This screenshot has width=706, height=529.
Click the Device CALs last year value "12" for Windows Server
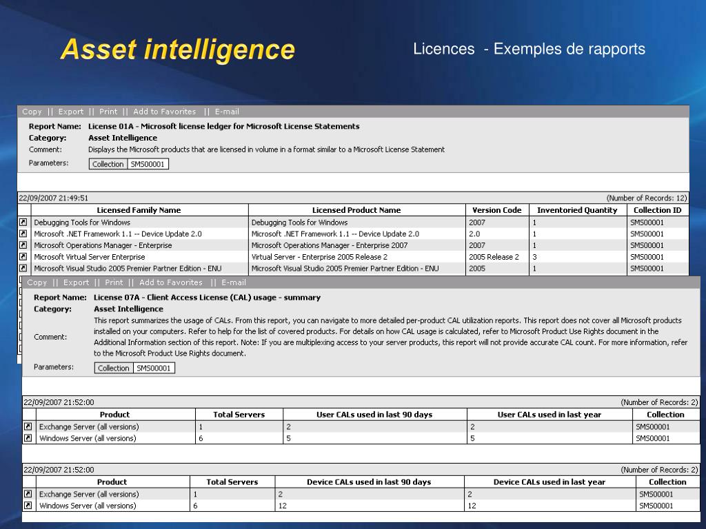click(472, 506)
